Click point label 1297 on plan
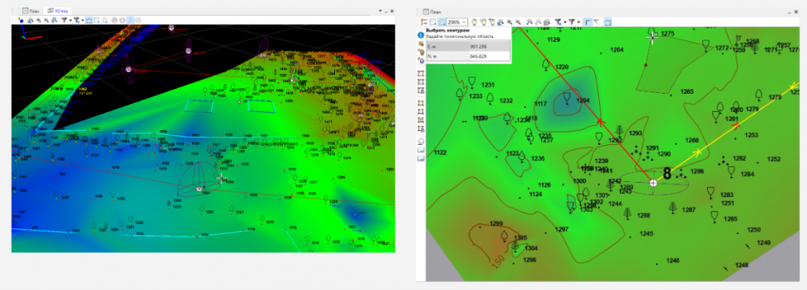This screenshot has width=807, height=290. point(562,229)
